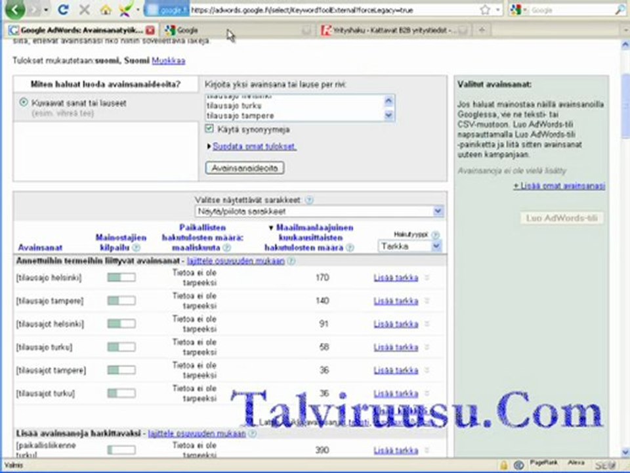Click the Google search box field
Screen dimensions: 630x473
[x=572, y=10]
